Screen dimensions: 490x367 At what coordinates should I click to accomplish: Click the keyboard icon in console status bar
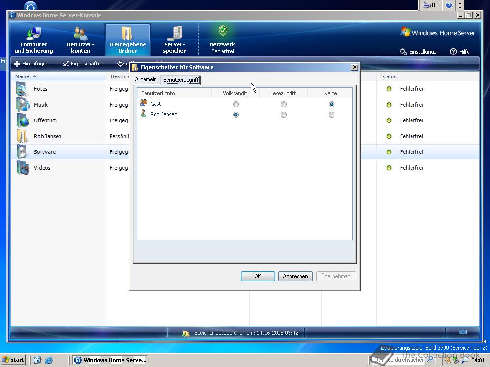point(463,332)
